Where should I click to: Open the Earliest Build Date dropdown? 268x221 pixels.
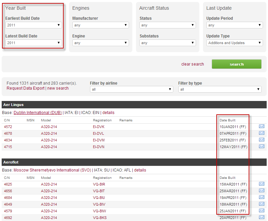tap(33, 25)
